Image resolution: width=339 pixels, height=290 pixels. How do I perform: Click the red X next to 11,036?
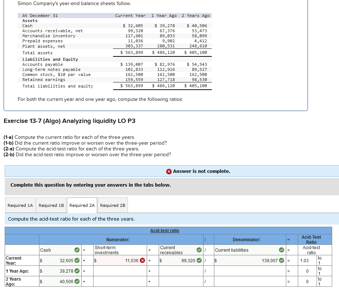[x=142, y=260]
